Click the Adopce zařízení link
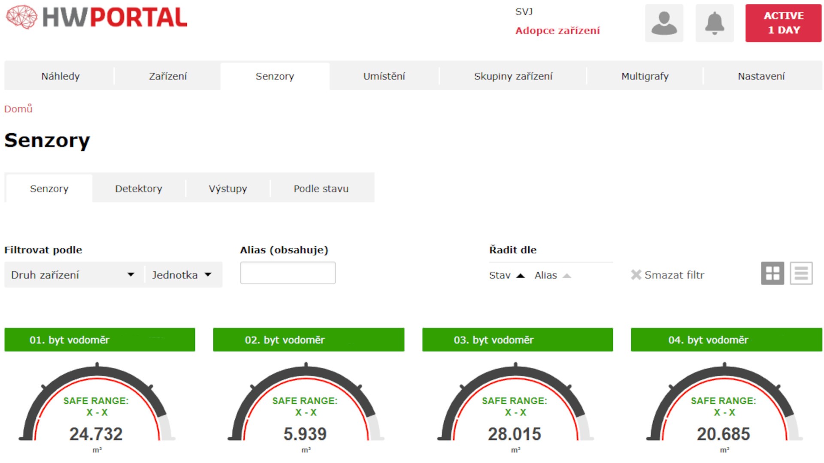 [x=557, y=30]
